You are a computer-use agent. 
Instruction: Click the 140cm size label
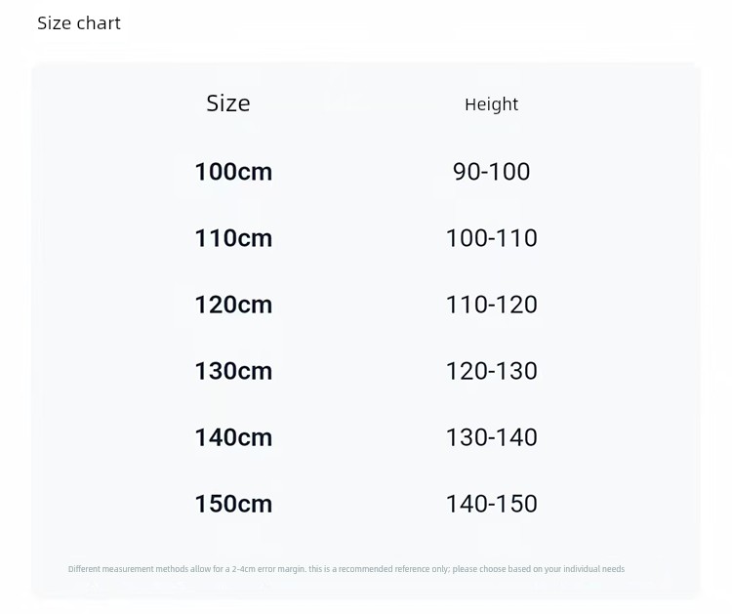point(233,437)
